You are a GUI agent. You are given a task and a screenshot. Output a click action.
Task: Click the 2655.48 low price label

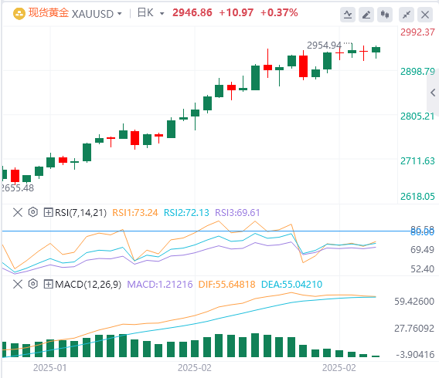[18, 188]
